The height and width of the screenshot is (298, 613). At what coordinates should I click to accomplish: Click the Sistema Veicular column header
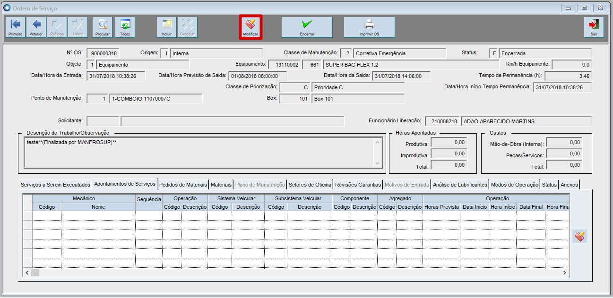coord(236,199)
